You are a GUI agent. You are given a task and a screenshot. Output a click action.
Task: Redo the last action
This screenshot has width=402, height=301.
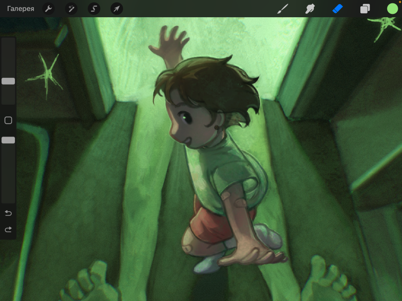point(8,229)
